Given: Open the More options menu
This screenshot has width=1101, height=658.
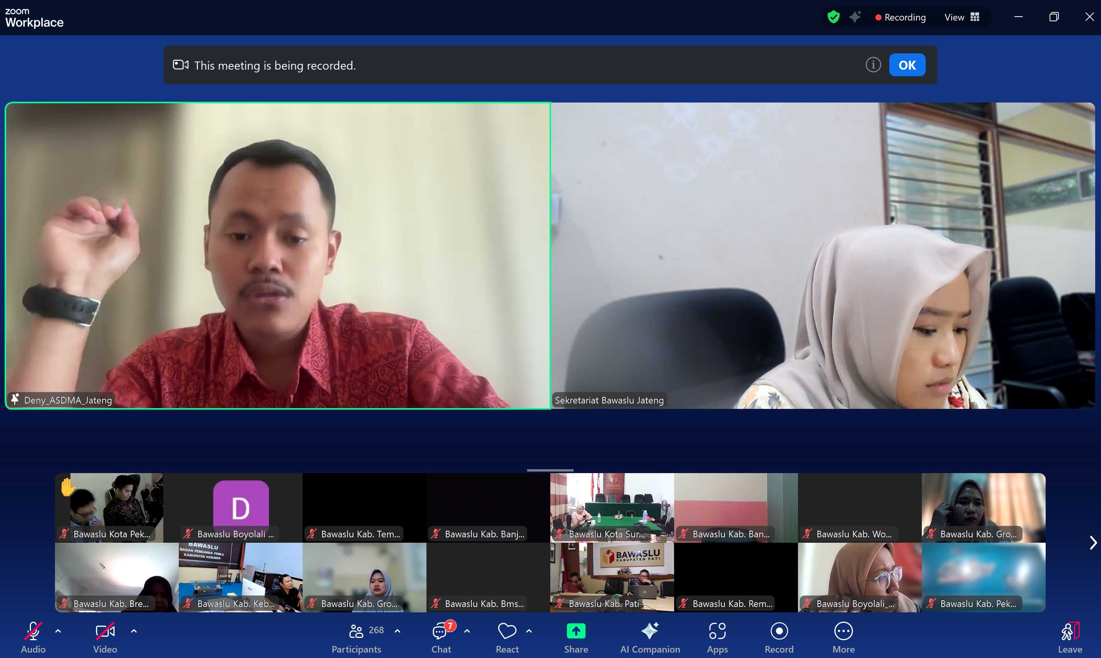Looking at the screenshot, I should [x=843, y=637].
